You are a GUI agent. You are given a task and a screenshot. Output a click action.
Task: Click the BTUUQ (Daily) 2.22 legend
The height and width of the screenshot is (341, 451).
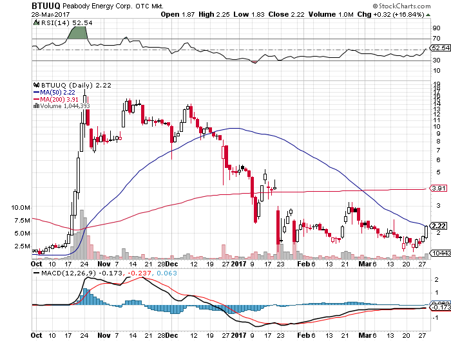click(x=76, y=85)
